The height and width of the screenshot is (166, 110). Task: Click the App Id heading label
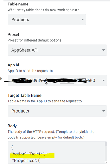pyautogui.click(x=13, y=65)
